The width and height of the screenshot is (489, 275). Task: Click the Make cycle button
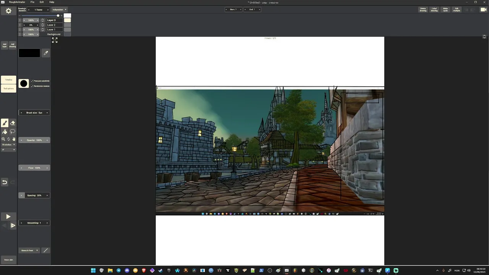coord(445,10)
